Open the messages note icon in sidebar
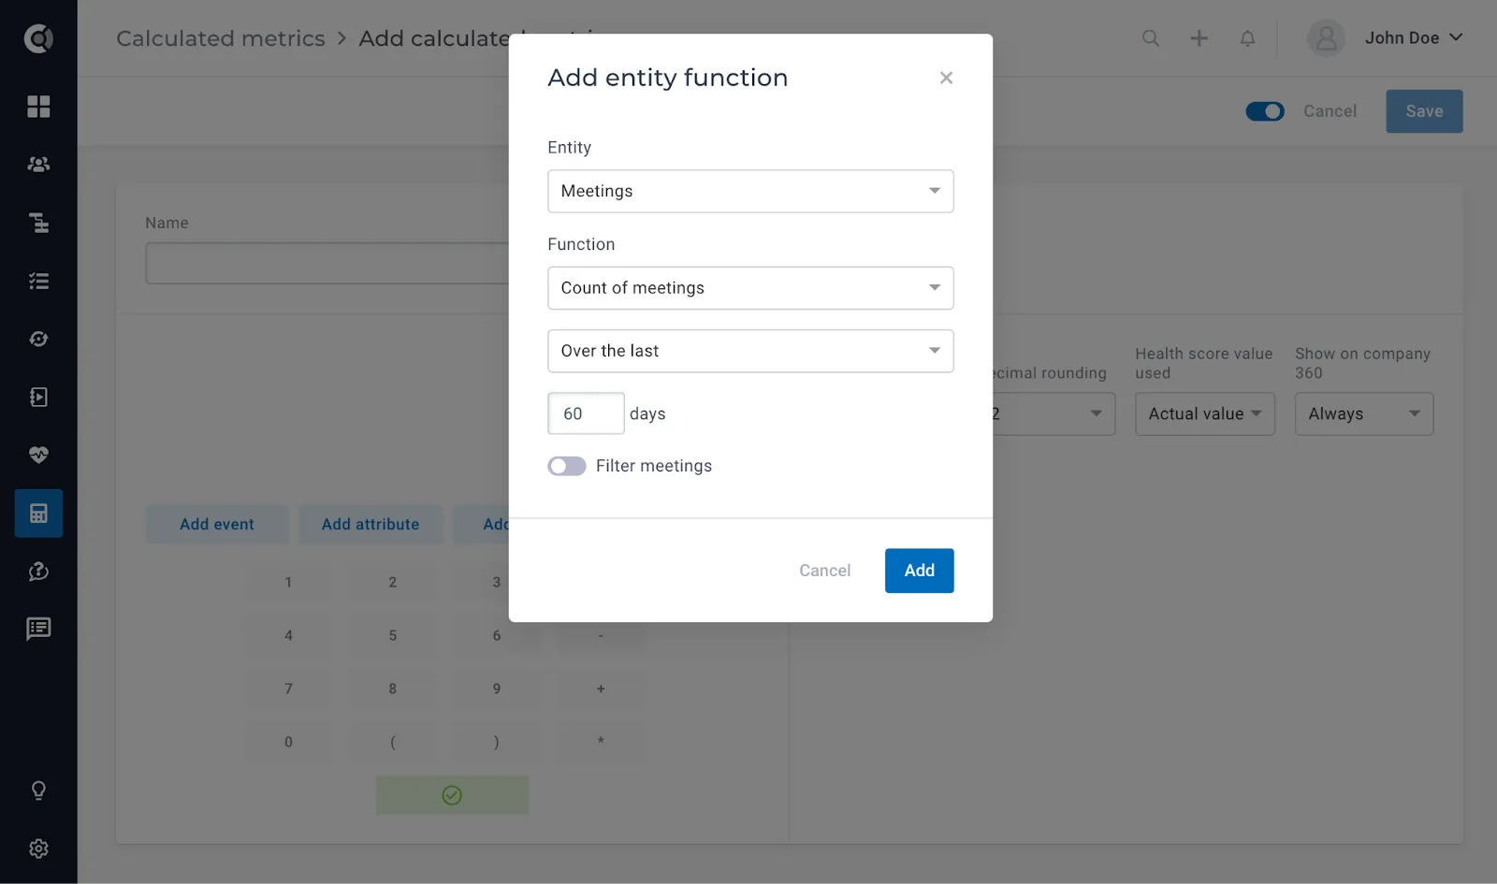This screenshot has height=884, width=1497. pyautogui.click(x=38, y=629)
